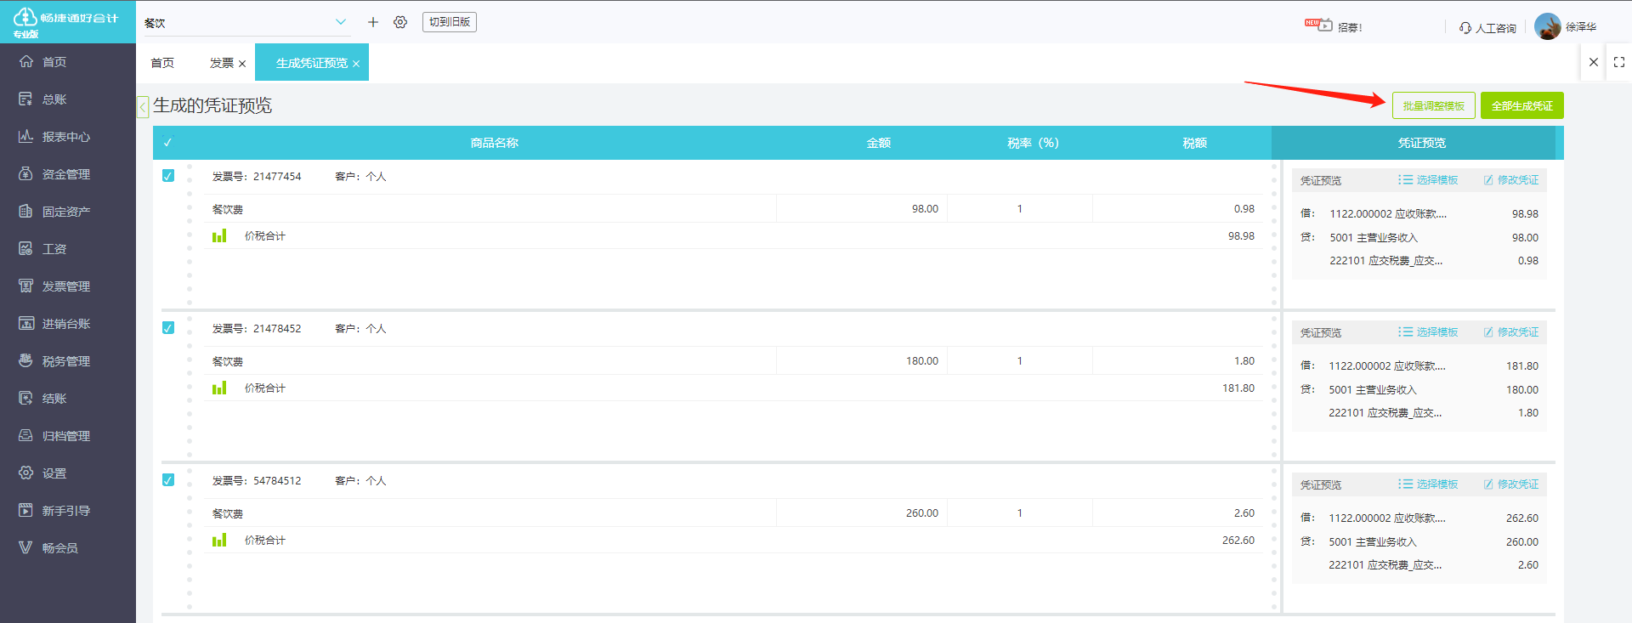
Task: Close the 生成凭证预览 tab
Action: coord(356,64)
